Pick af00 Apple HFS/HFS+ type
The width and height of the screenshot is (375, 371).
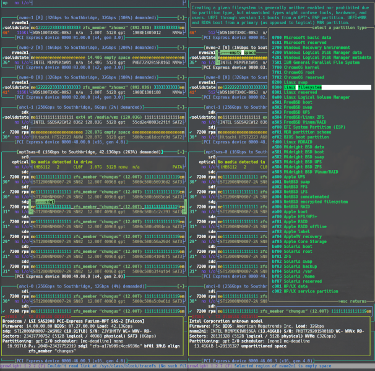point(294,217)
